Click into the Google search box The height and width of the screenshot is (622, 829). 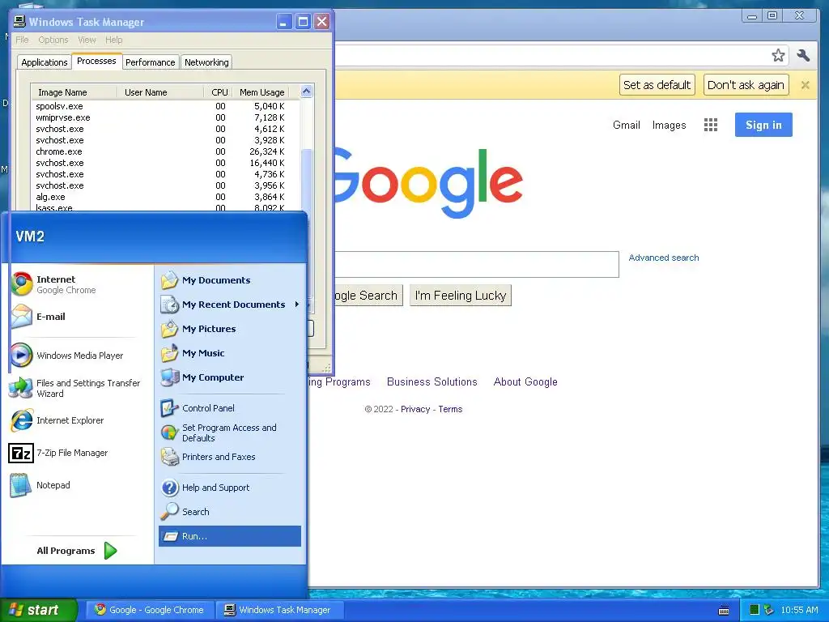tap(476, 265)
